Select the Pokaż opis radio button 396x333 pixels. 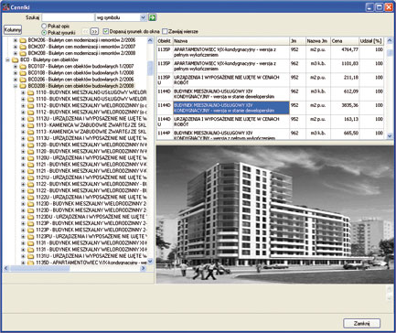(x=44, y=27)
